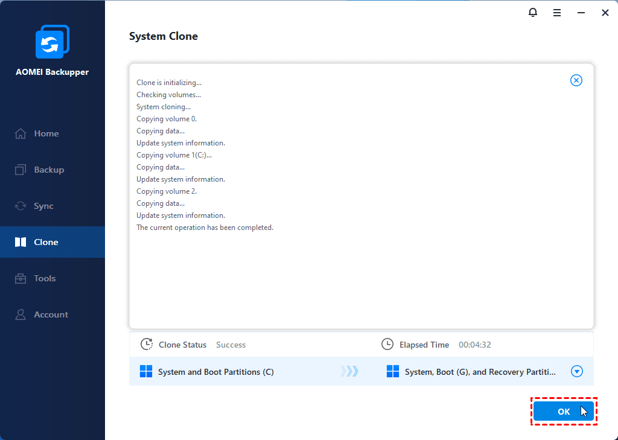Image resolution: width=618 pixels, height=440 pixels.
Task: Click the AOMEI Backupper title text
Action: (53, 72)
